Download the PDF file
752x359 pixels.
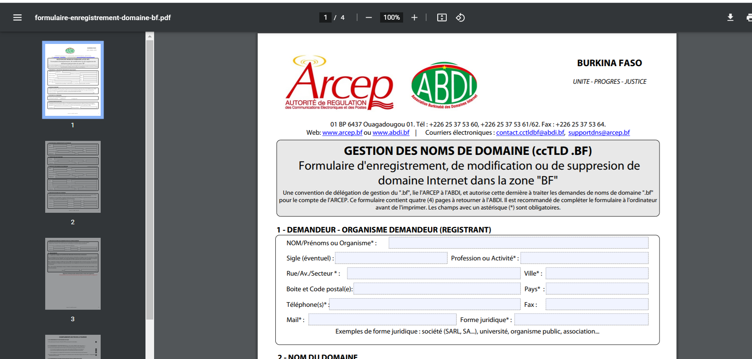tap(730, 18)
